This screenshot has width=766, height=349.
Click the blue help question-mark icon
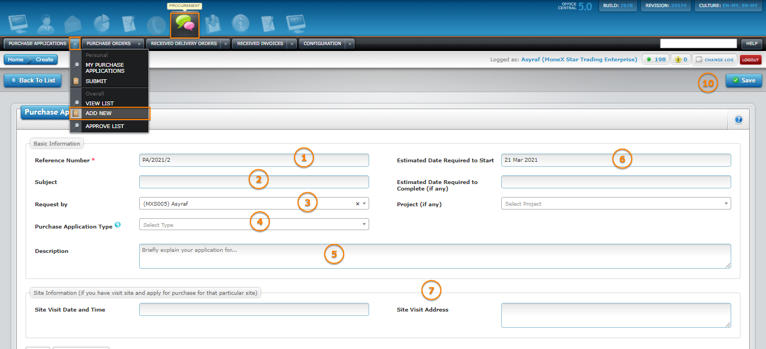tap(738, 120)
